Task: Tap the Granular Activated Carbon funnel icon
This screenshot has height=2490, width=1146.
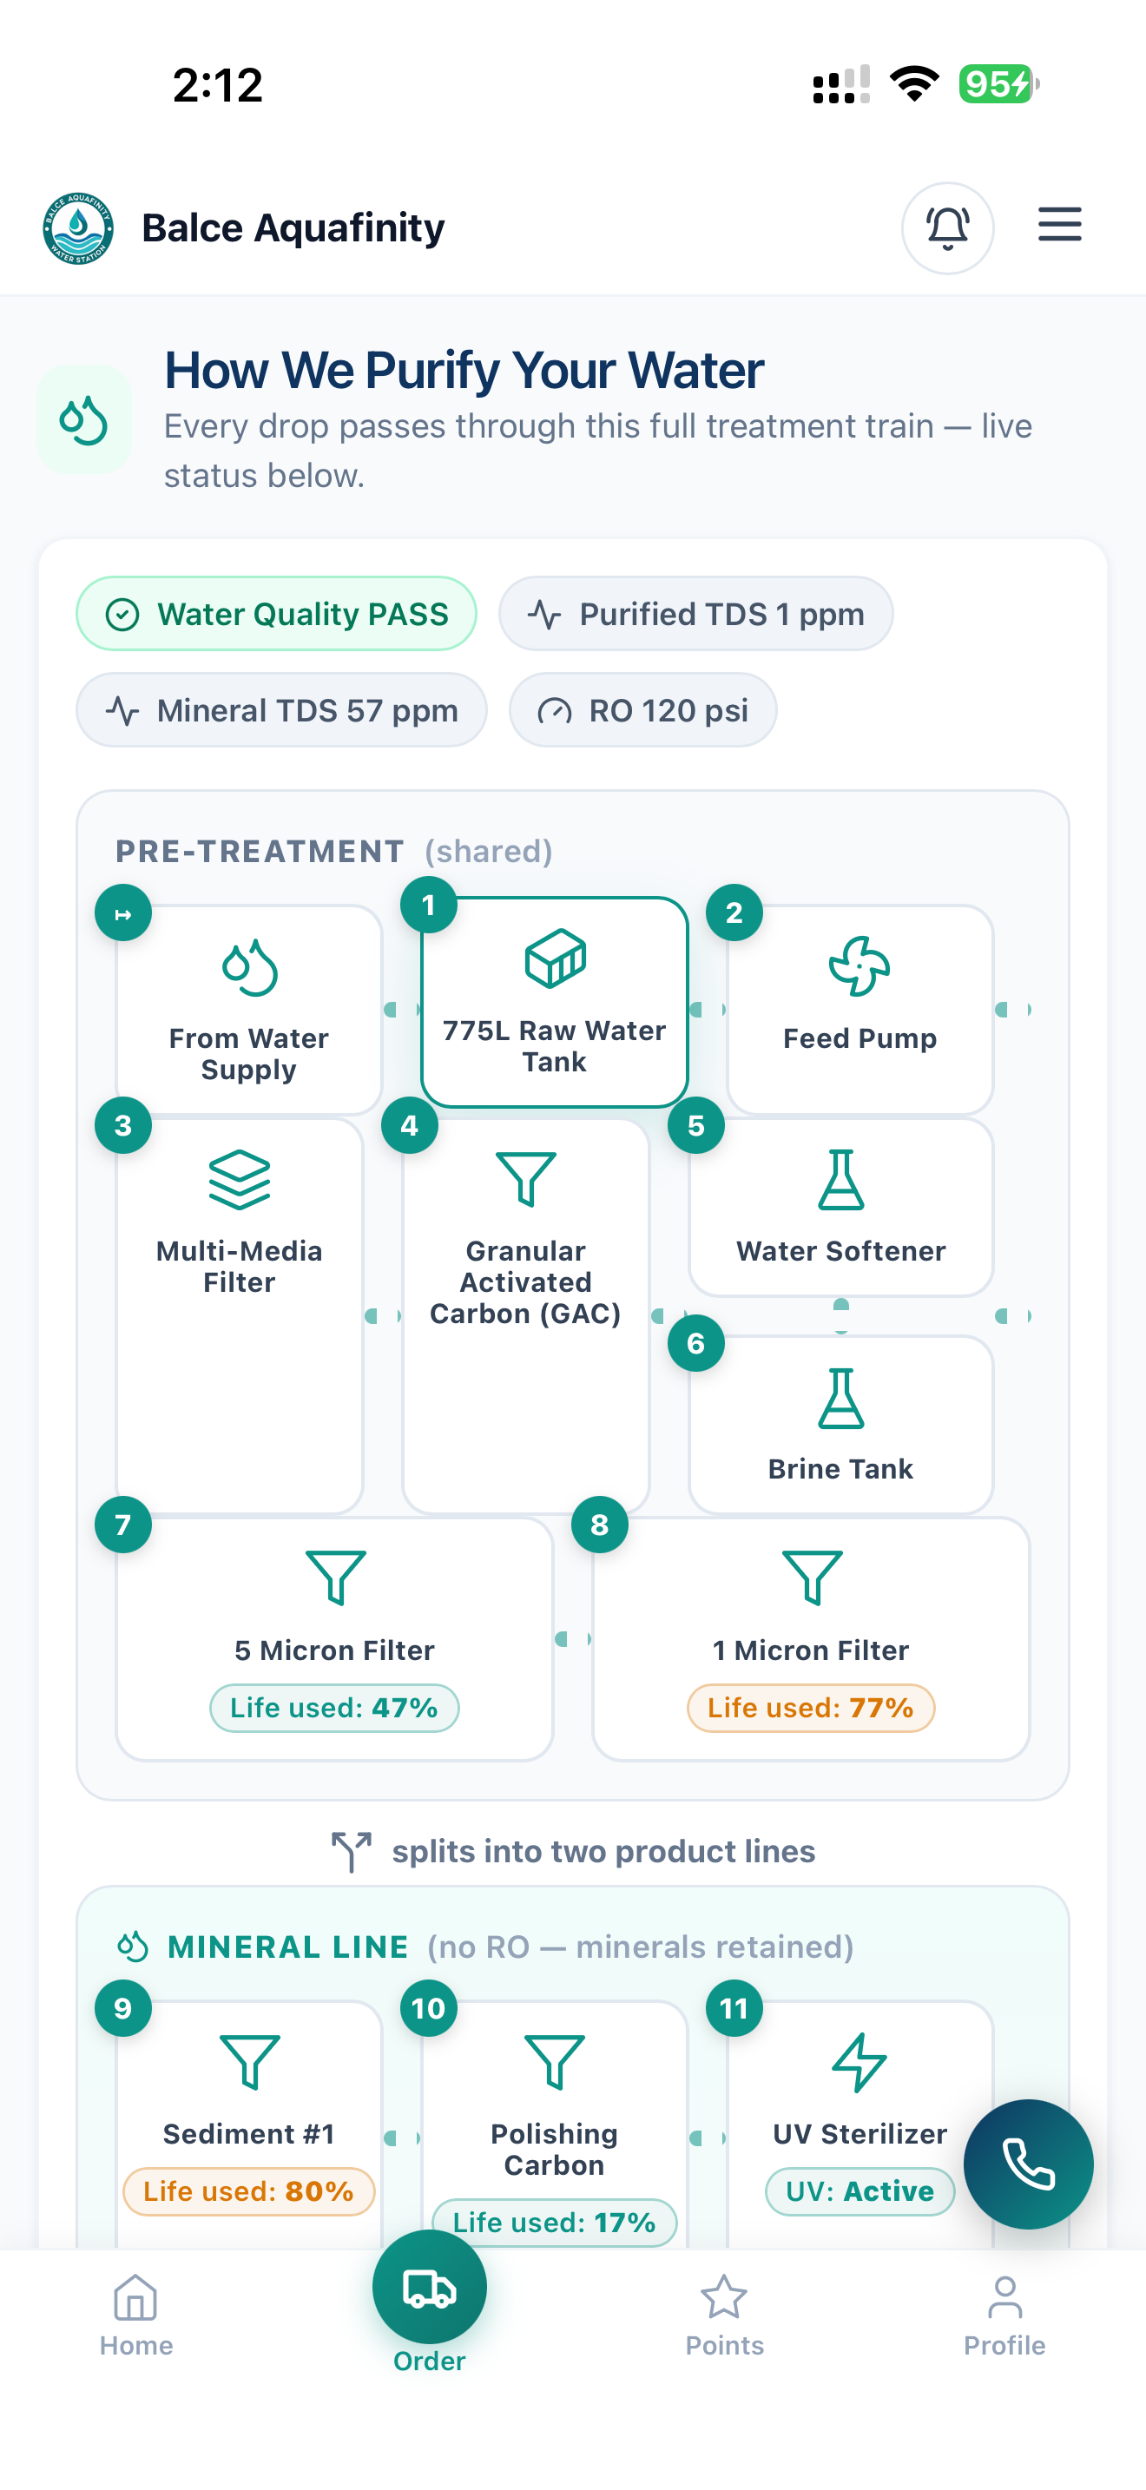Action: (x=525, y=1179)
